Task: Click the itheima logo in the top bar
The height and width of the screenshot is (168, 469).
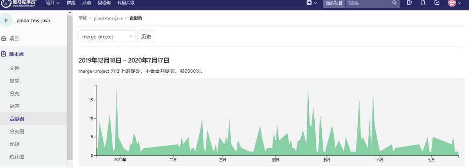Action: (19, 3)
